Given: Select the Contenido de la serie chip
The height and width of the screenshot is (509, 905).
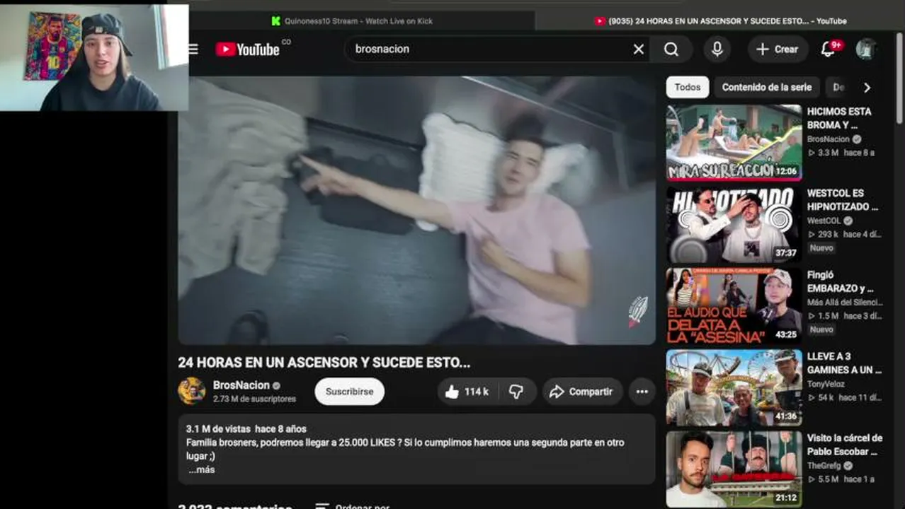Looking at the screenshot, I should tap(767, 87).
